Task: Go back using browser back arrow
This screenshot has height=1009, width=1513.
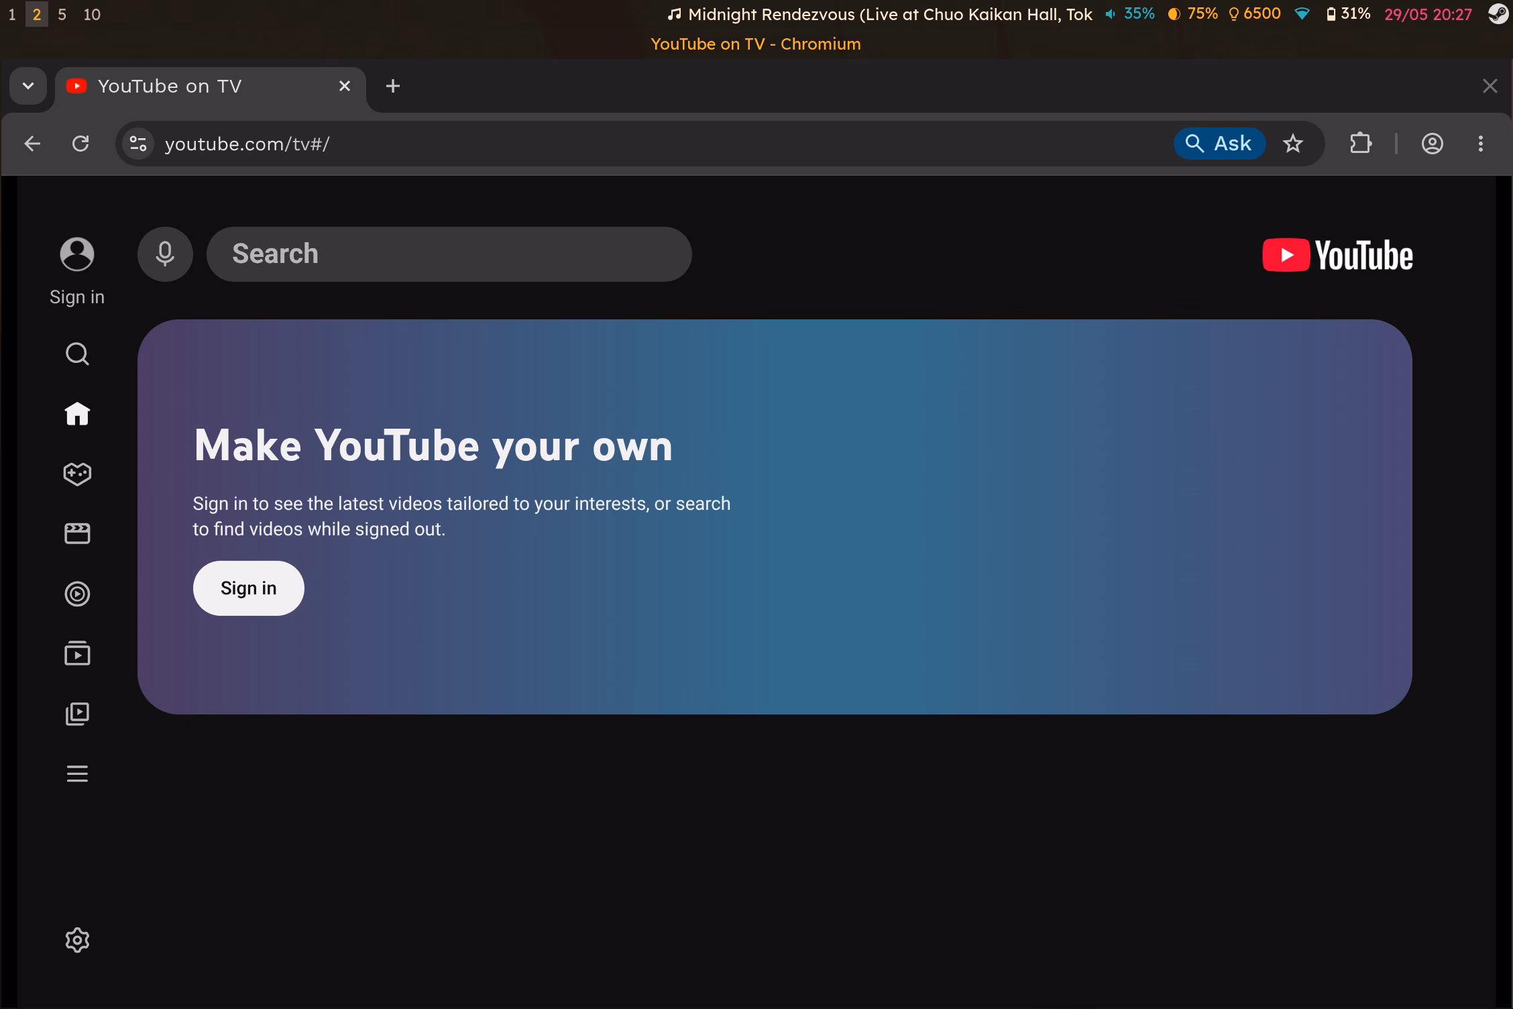Action: click(32, 144)
